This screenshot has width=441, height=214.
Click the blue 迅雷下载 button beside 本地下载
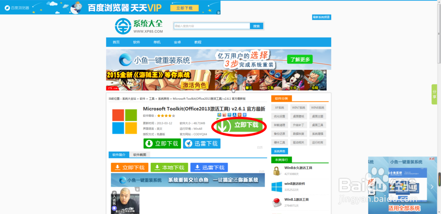(x=209, y=167)
